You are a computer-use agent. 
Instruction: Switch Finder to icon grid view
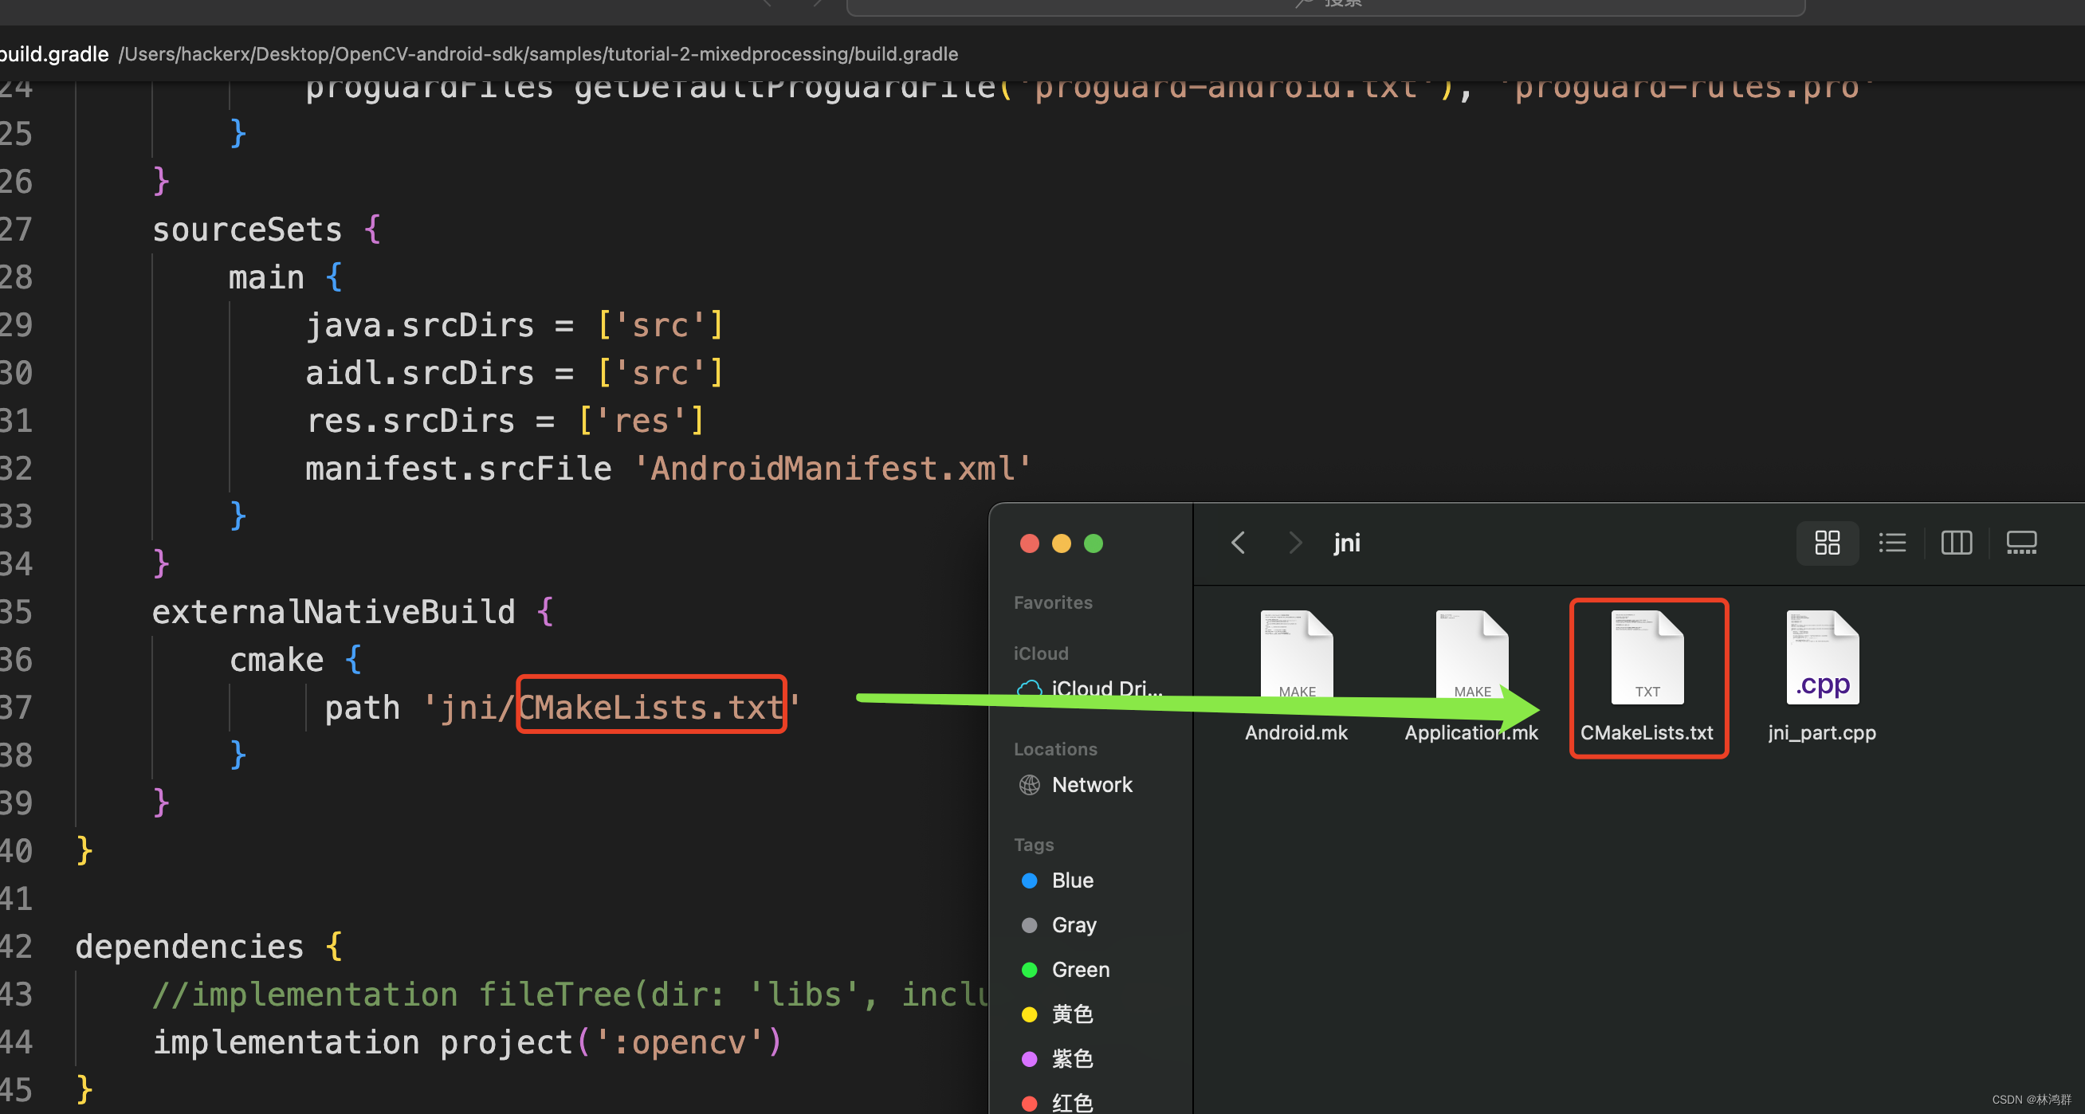point(1827,542)
